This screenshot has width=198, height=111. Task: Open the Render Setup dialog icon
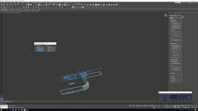tap(107, 5)
